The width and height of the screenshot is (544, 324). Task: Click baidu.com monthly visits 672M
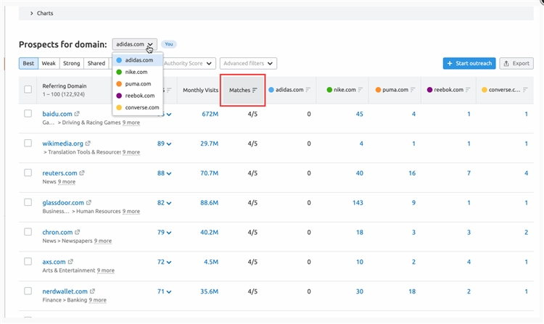click(x=210, y=114)
